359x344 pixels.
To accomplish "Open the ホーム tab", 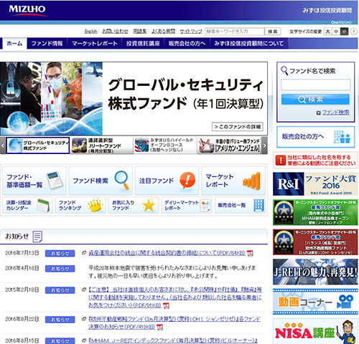I will [14, 44].
